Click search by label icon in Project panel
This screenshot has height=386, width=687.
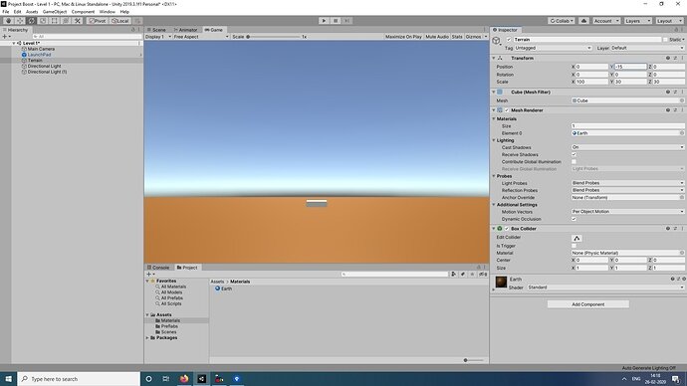click(x=463, y=274)
